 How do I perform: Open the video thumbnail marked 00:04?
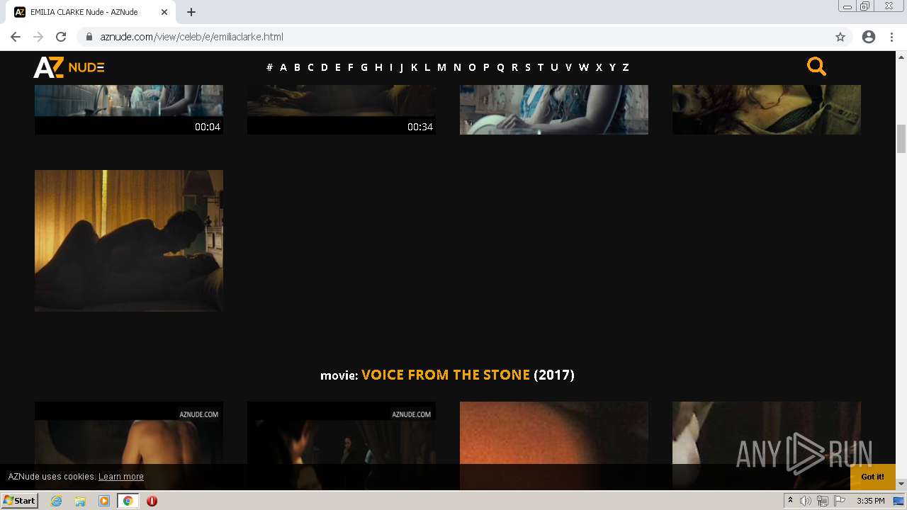[129, 110]
